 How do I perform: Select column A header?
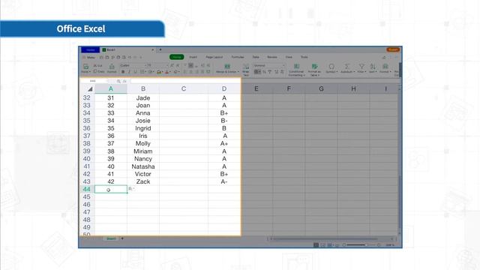pyautogui.click(x=111, y=88)
